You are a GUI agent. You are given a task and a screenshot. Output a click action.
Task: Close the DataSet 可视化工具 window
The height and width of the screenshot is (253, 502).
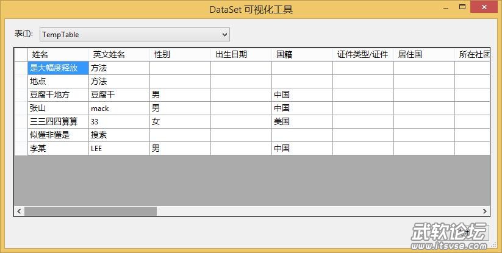[484, 7]
